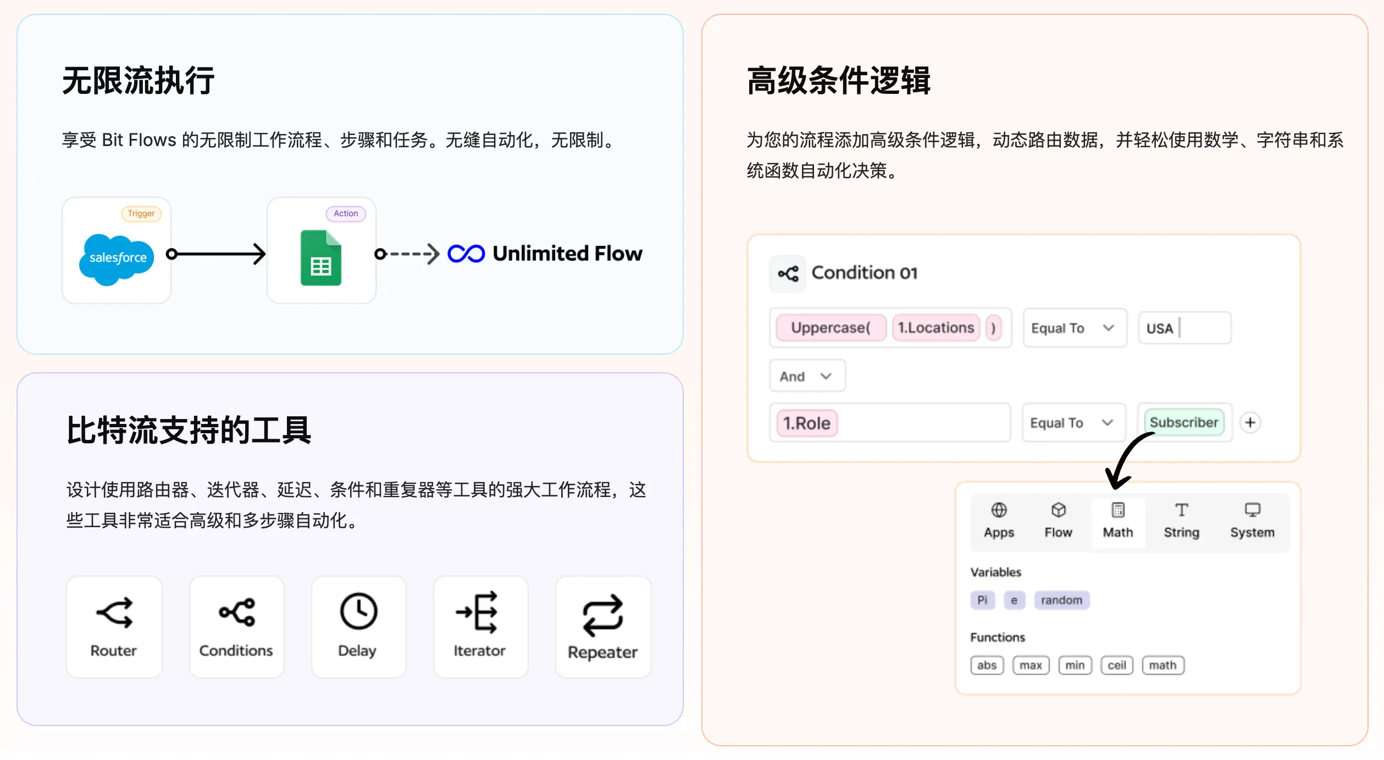Click the Action badge on Sheets card
This screenshot has height=760, width=1384.
pos(346,214)
